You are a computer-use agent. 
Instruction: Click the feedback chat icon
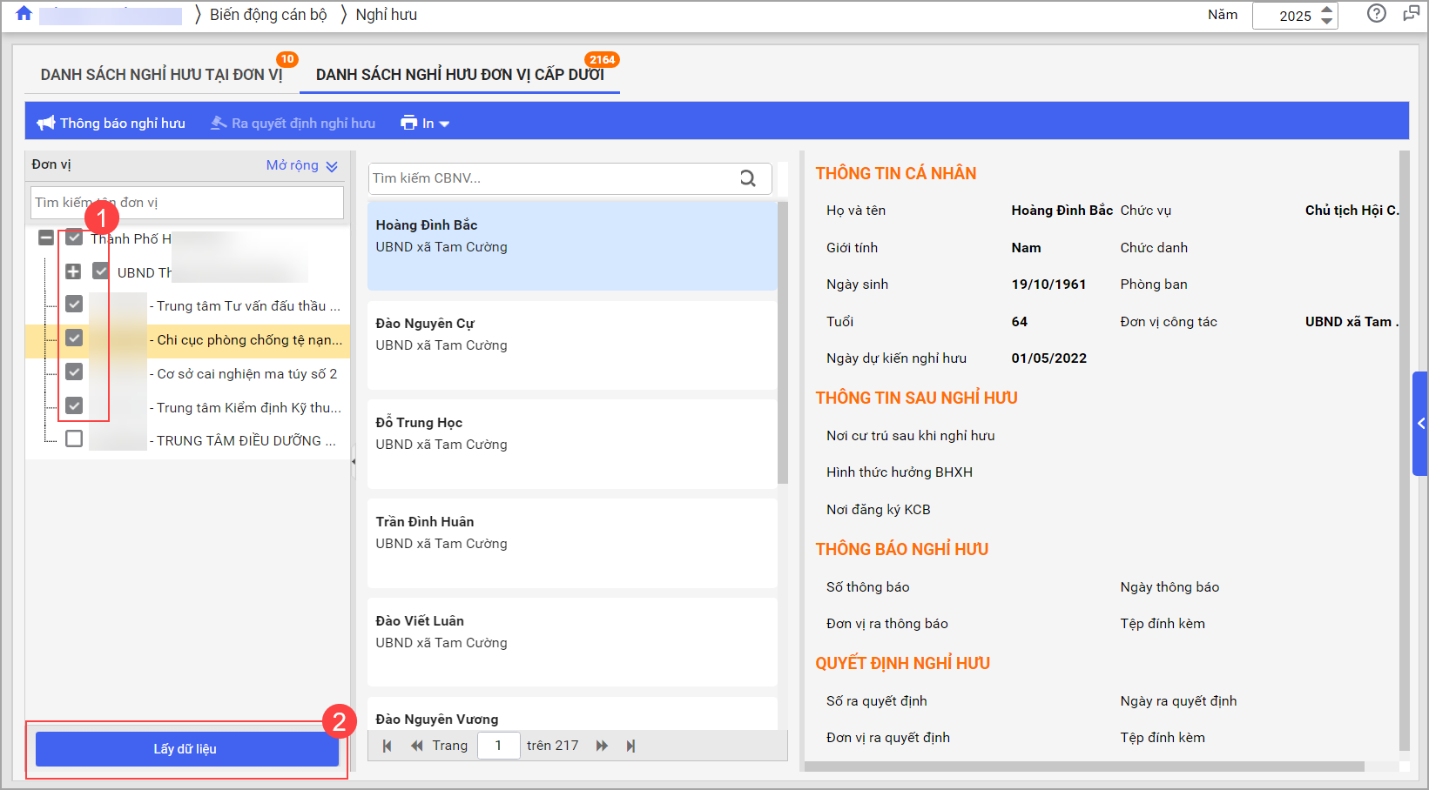[1411, 14]
